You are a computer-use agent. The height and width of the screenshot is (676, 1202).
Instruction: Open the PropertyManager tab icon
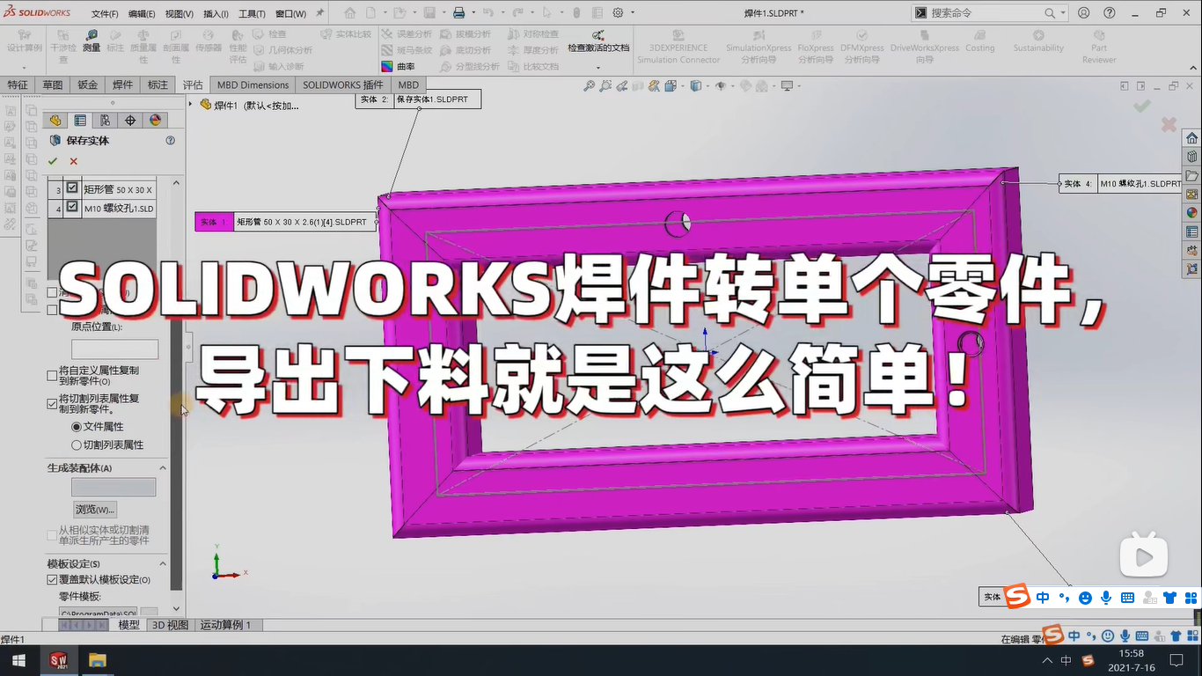coord(80,121)
